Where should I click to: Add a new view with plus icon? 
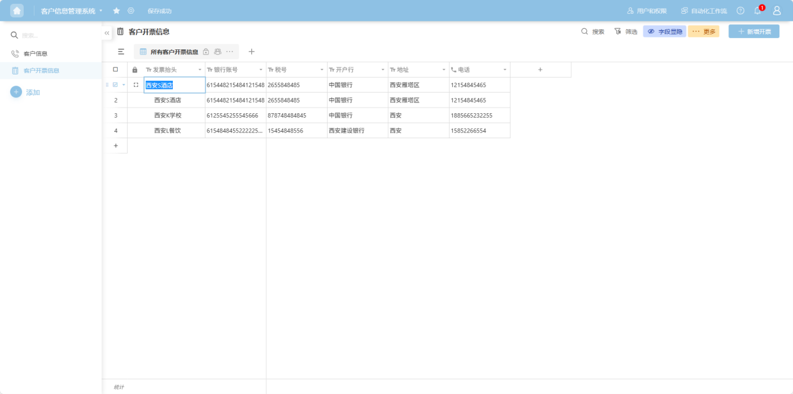pos(252,52)
